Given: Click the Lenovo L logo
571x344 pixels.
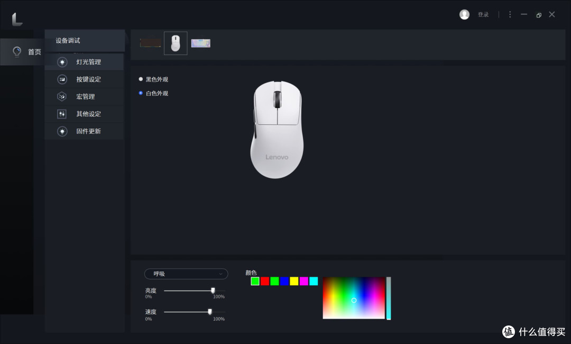Looking at the screenshot, I should pos(17,19).
